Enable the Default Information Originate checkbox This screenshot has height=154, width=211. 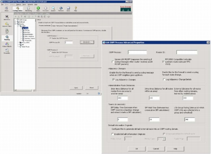coord(112,134)
